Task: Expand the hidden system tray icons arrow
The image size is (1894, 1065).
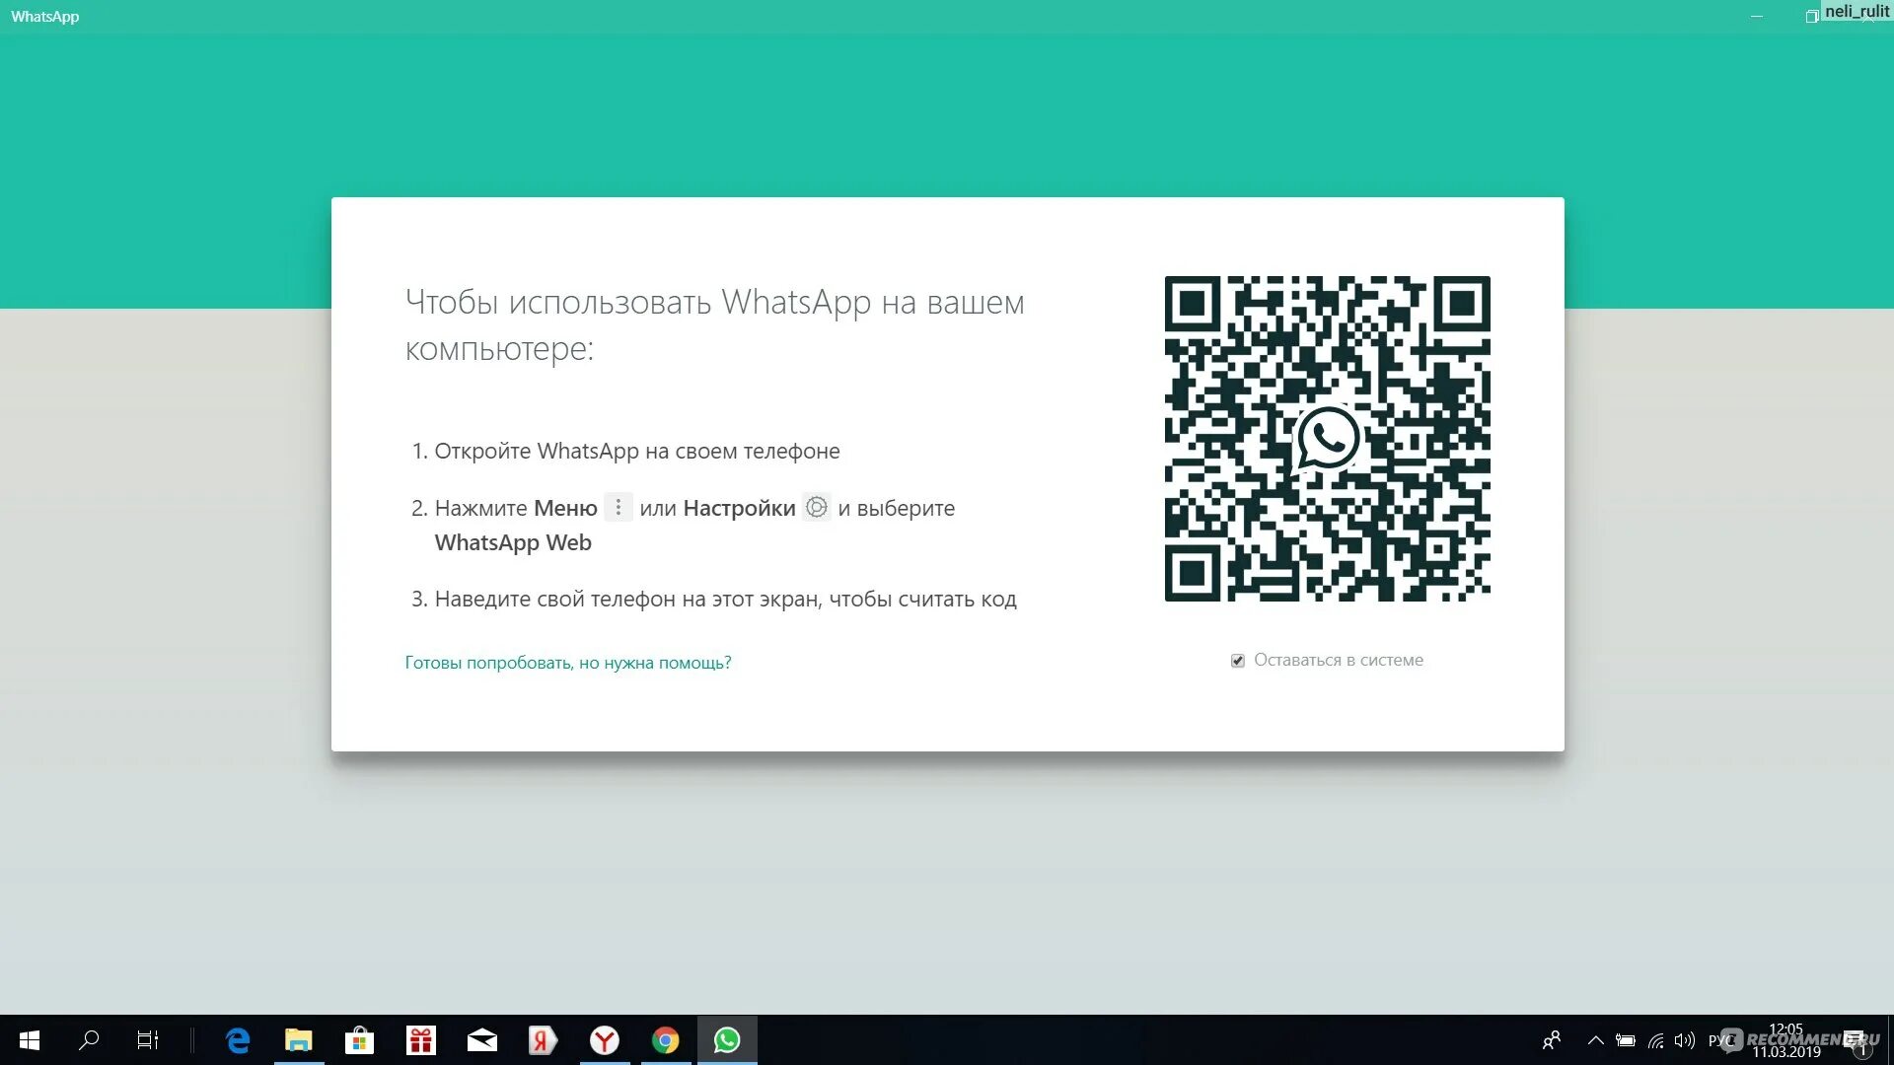Action: click(1595, 1040)
